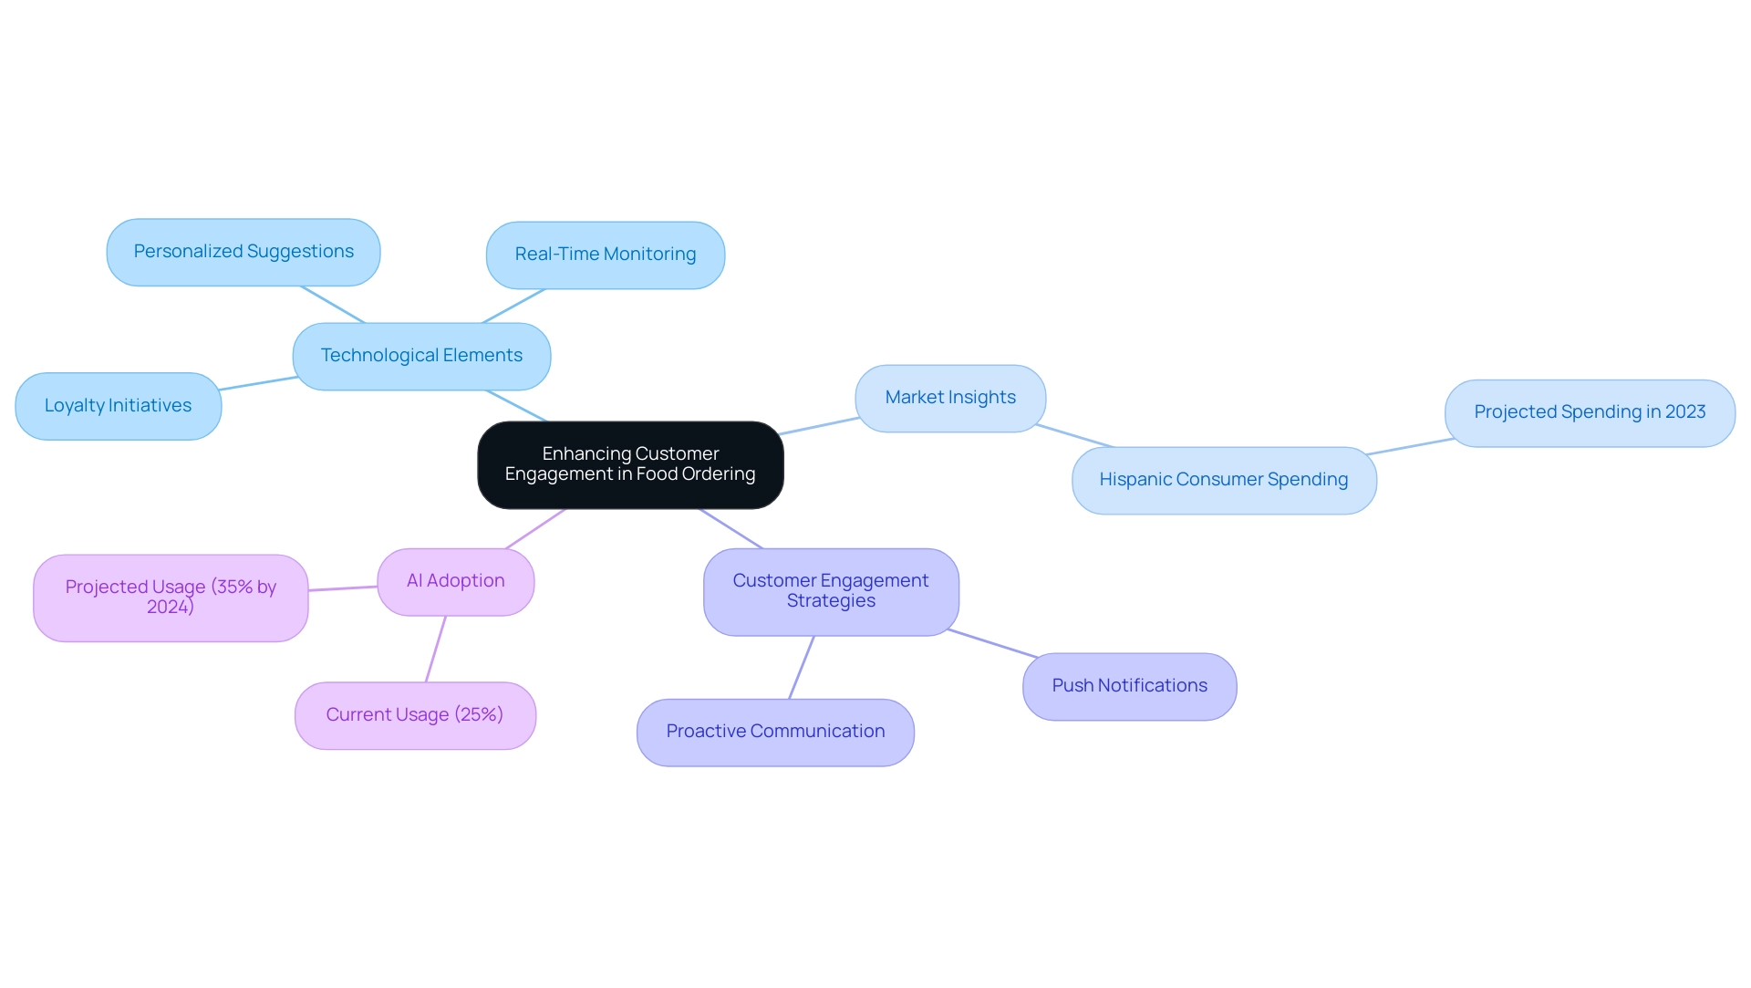Toggle visibility of Market Insights subtree
This screenshot has width=1751, height=988.
(x=952, y=397)
